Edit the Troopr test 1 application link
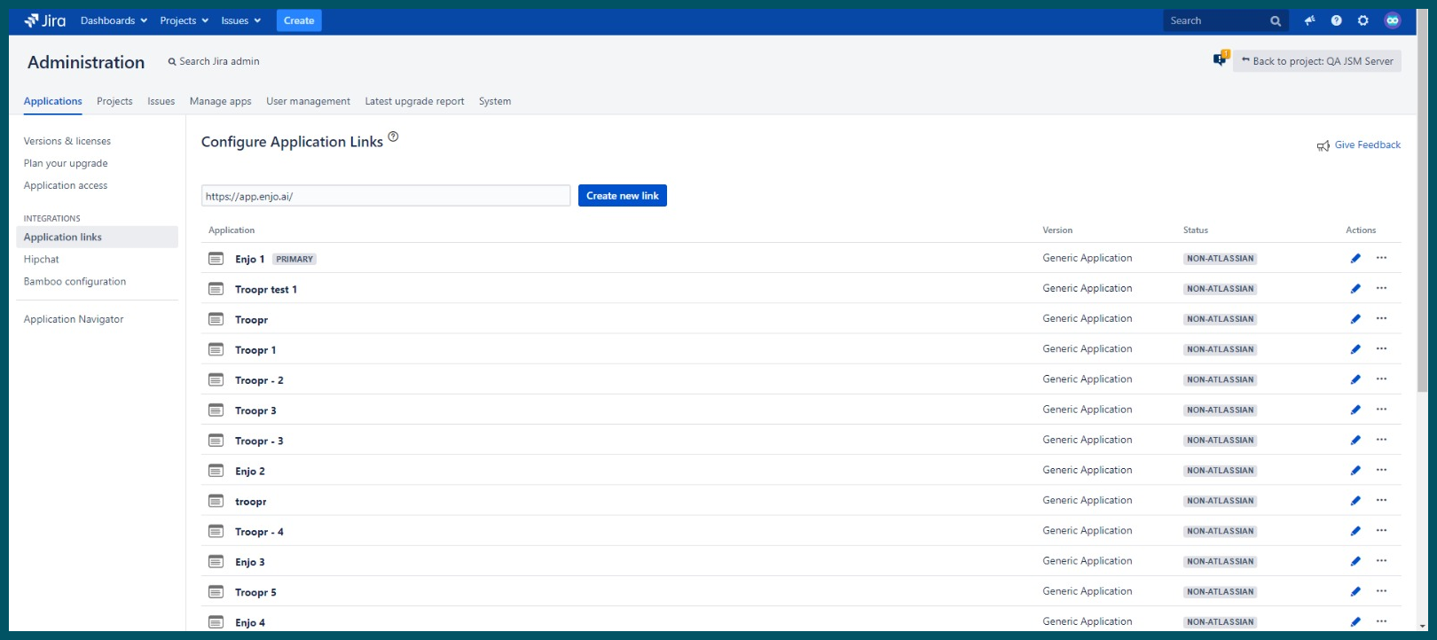 1355,288
